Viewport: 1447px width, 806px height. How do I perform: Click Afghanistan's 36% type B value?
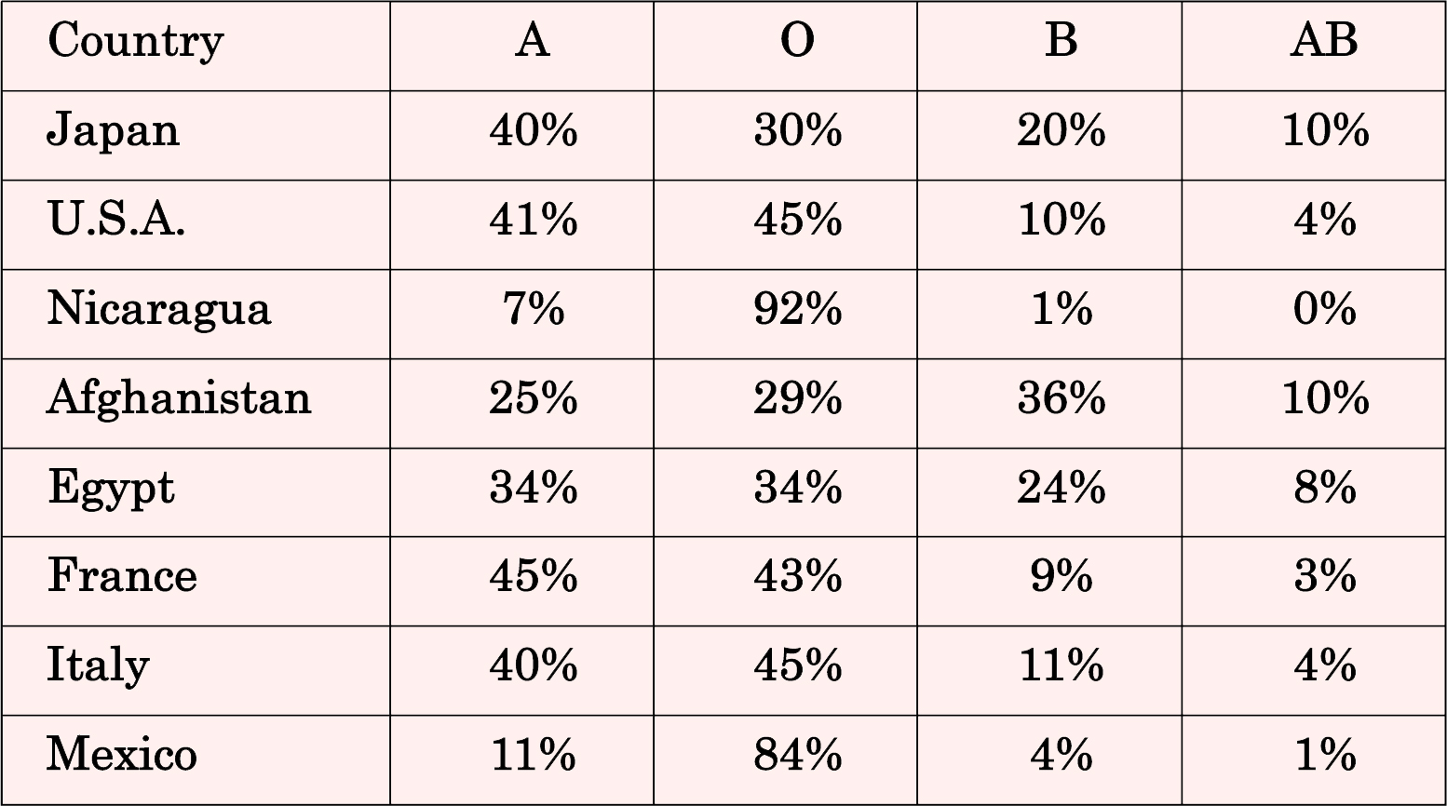(x=1061, y=399)
